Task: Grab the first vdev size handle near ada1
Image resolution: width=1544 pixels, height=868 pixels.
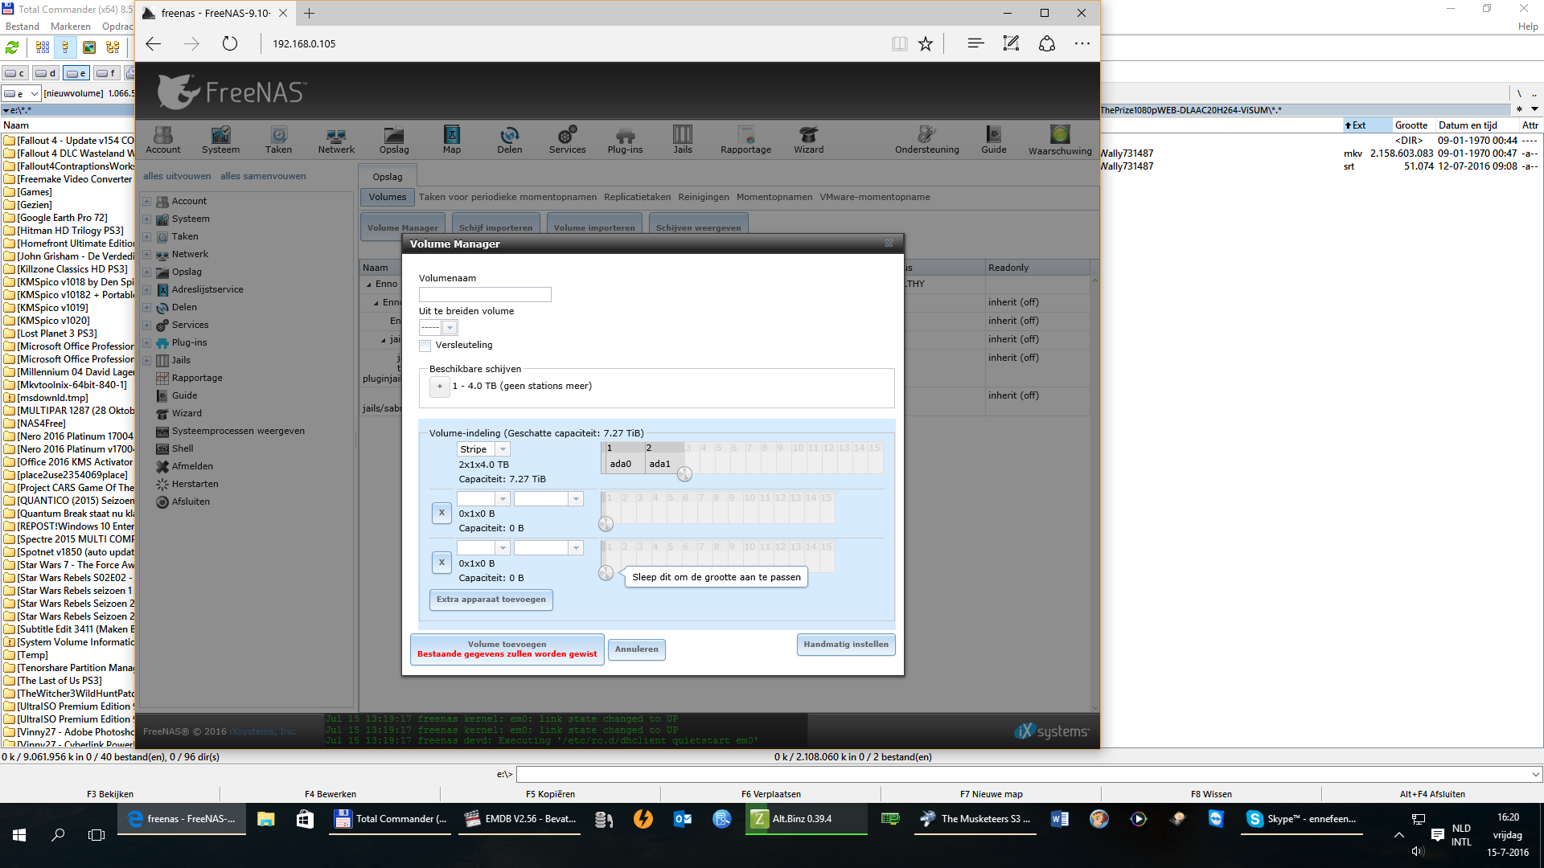Action: coord(684,474)
